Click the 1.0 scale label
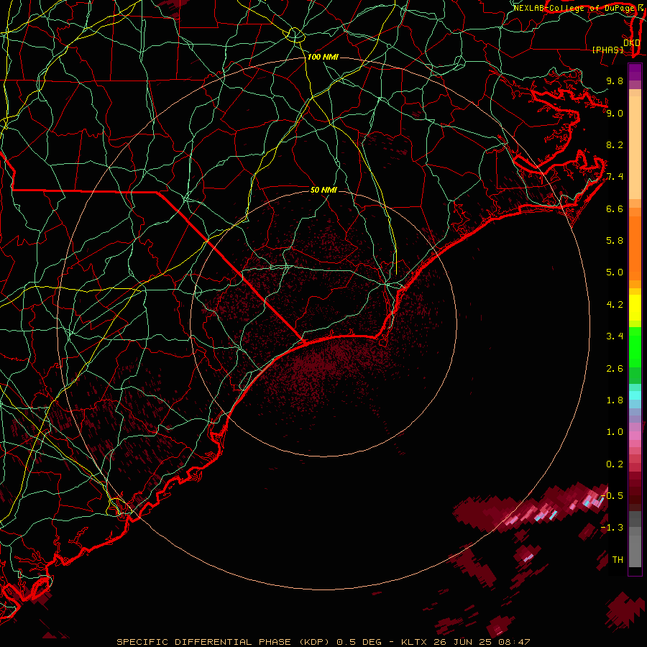This screenshot has width=647, height=647. tap(615, 432)
